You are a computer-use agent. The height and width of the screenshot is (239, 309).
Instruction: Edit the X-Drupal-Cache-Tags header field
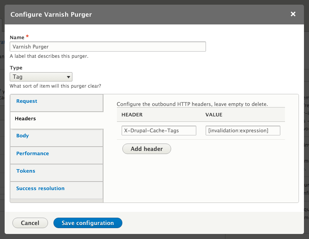[159, 131]
